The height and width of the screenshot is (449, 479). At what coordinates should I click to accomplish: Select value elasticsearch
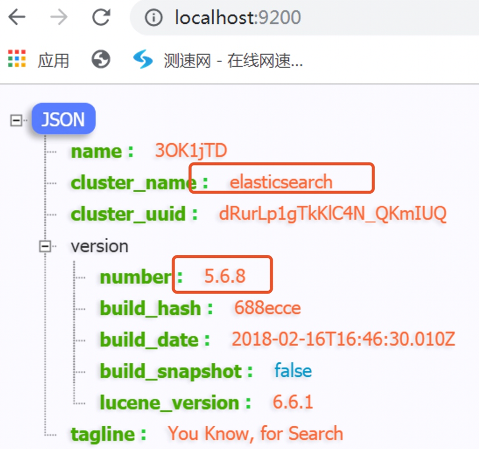pyautogui.click(x=281, y=182)
